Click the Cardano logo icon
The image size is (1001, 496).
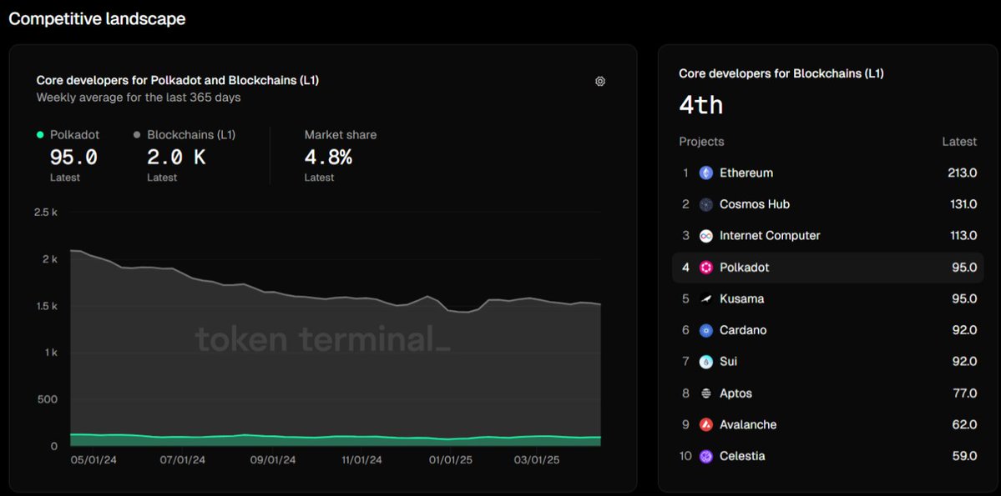[706, 329]
